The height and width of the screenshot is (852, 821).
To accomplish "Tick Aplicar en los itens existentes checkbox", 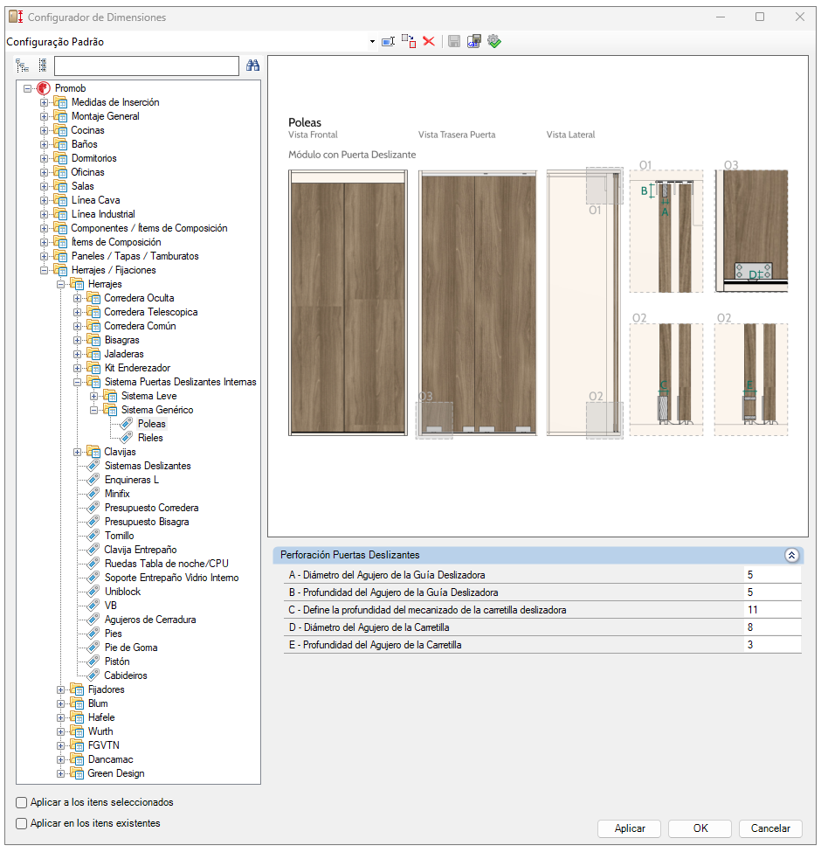I will (22, 824).
